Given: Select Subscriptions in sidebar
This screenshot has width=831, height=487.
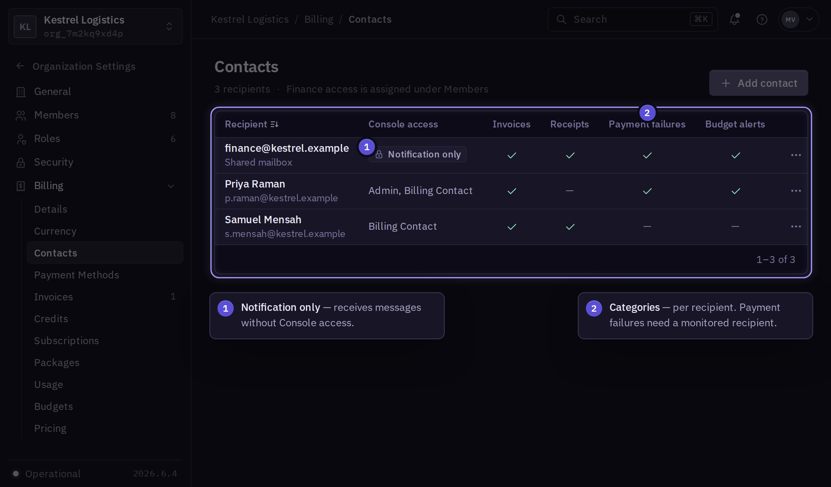Looking at the screenshot, I should (x=105, y=340).
